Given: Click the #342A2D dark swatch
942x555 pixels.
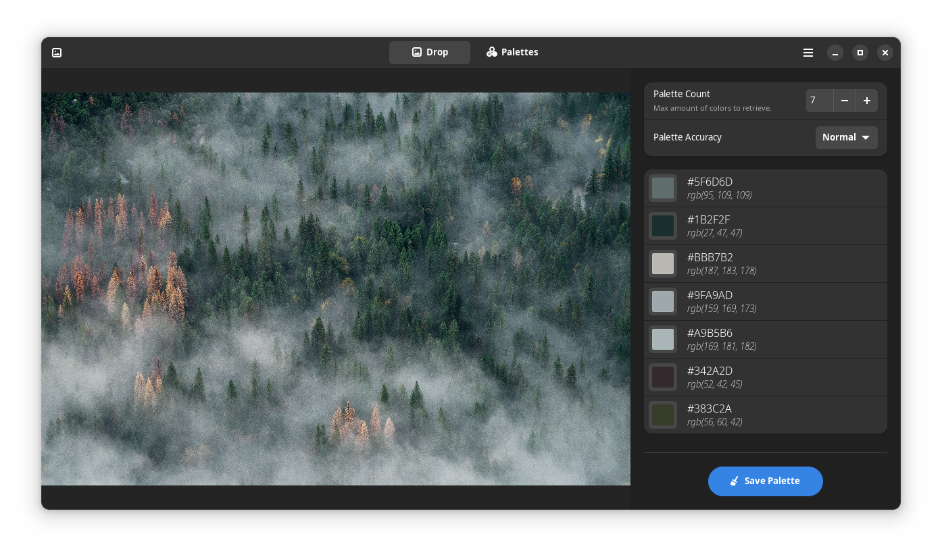Looking at the screenshot, I should (663, 377).
